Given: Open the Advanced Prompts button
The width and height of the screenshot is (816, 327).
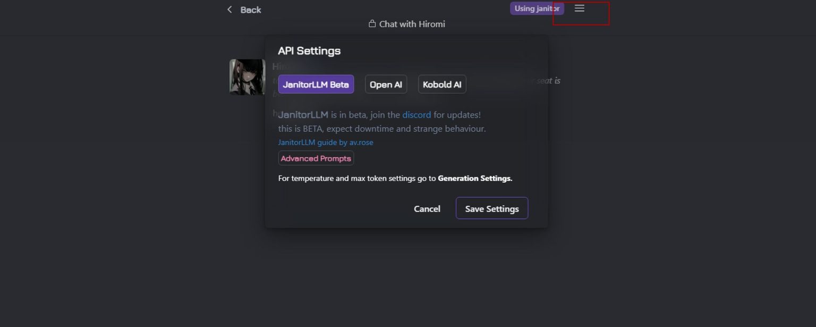Looking at the screenshot, I should coord(316,158).
